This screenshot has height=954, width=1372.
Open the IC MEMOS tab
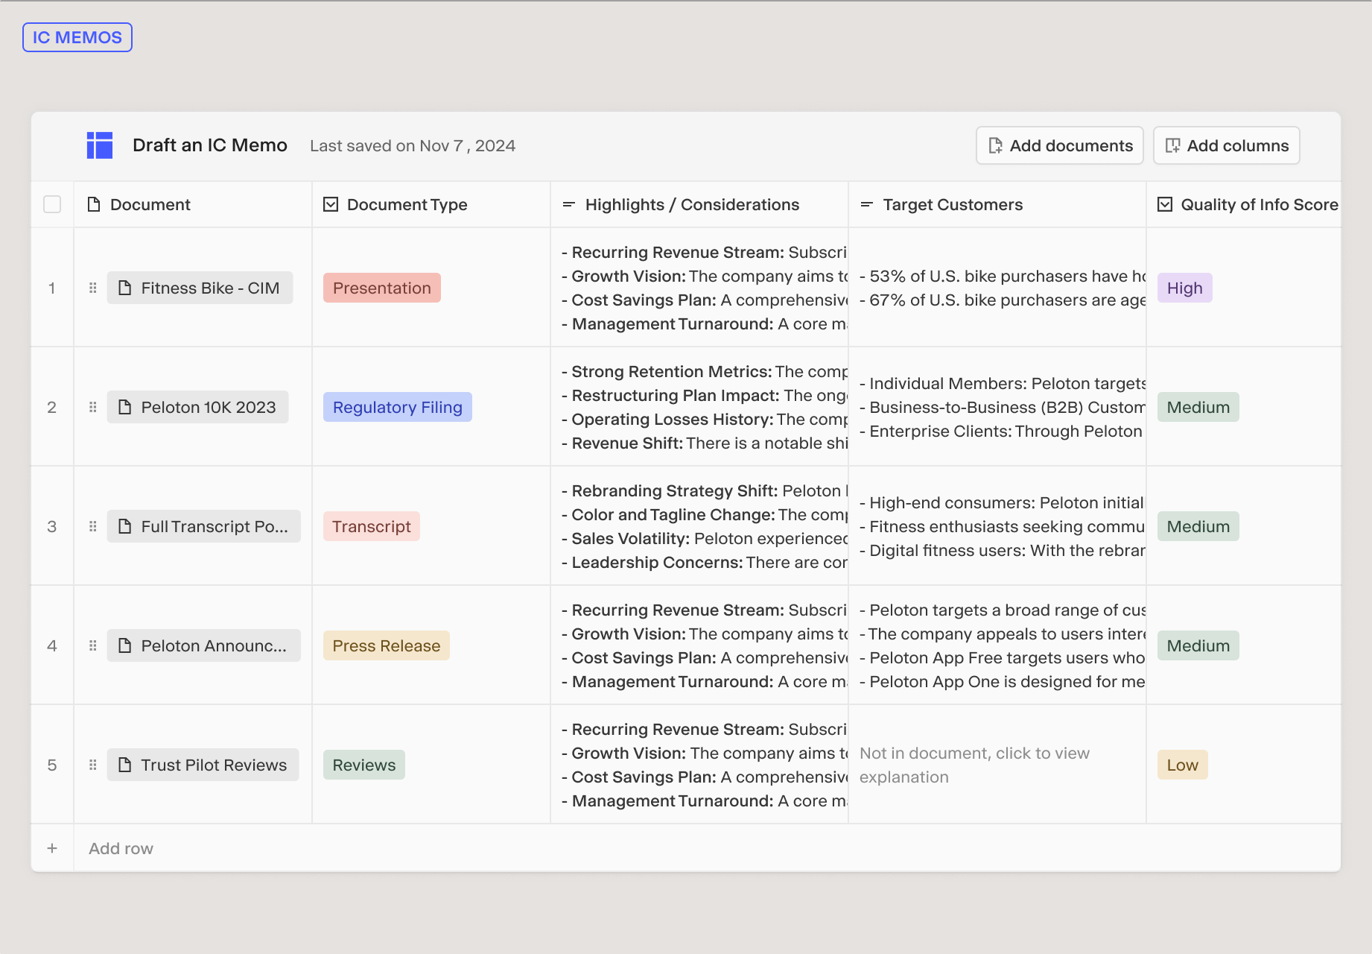77,37
